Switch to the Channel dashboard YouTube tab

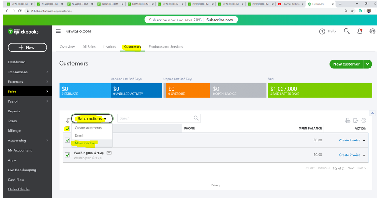[291, 4]
